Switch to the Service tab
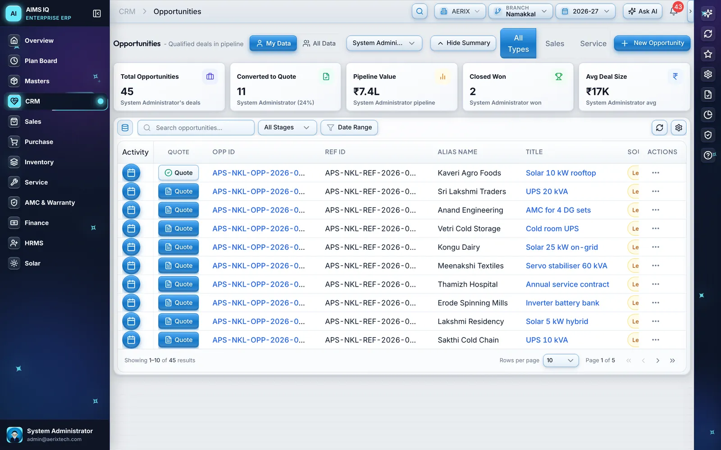This screenshot has width=721, height=450. 593,44
